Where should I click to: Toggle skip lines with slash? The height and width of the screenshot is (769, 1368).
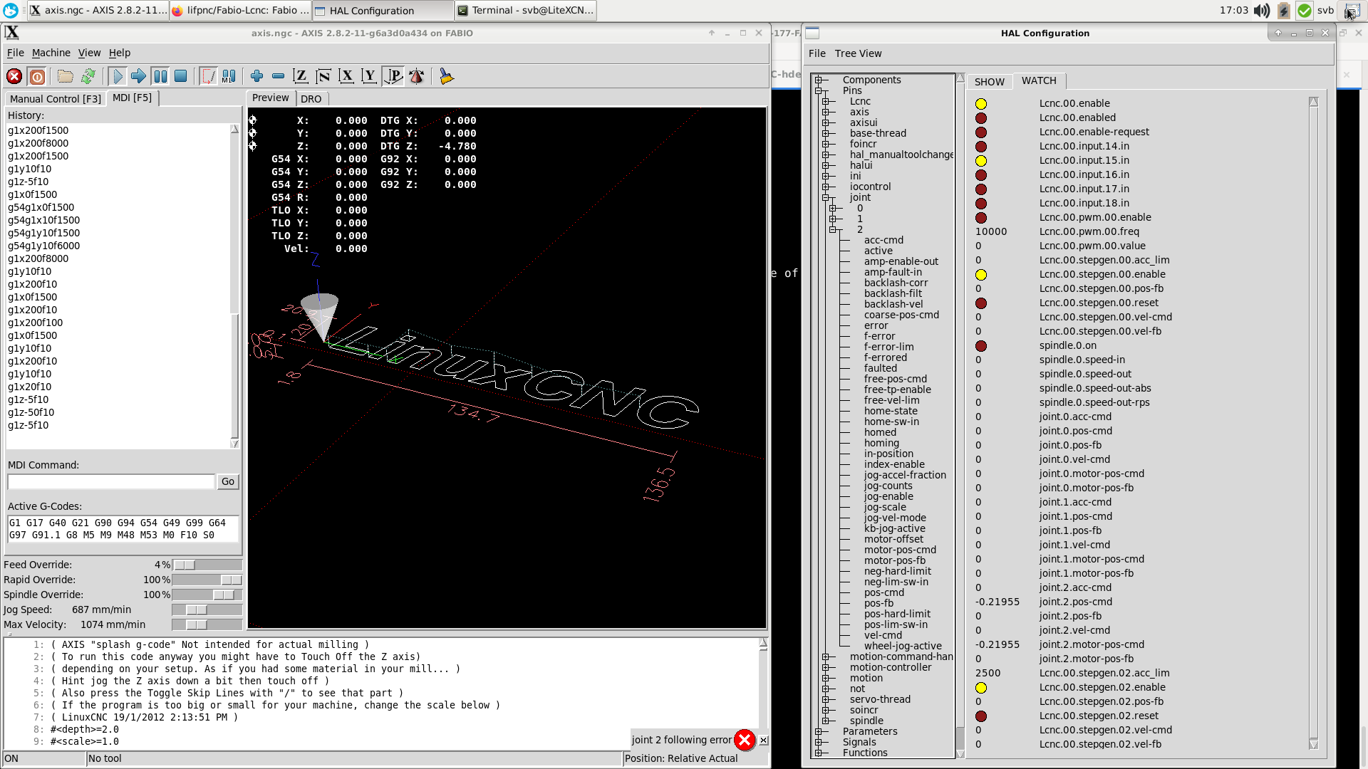[208, 76]
